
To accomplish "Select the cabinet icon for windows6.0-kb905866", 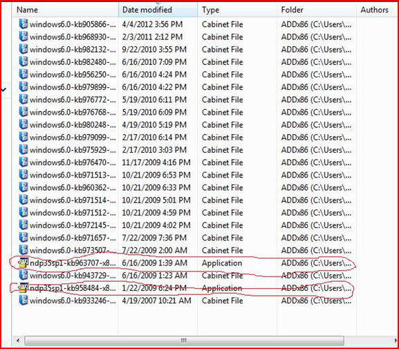I will [23, 24].
